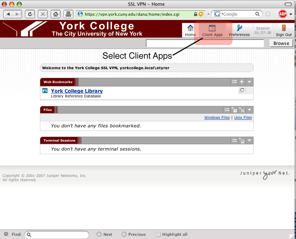Collapse the Web Bookmarks panel

coord(249,82)
